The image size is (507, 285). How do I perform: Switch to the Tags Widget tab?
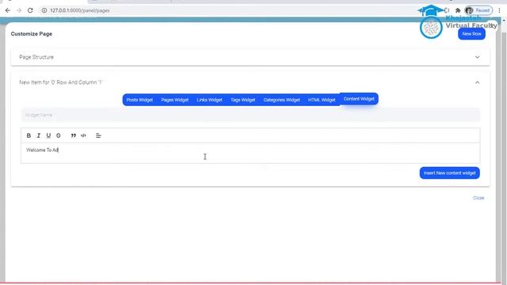coord(243,100)
